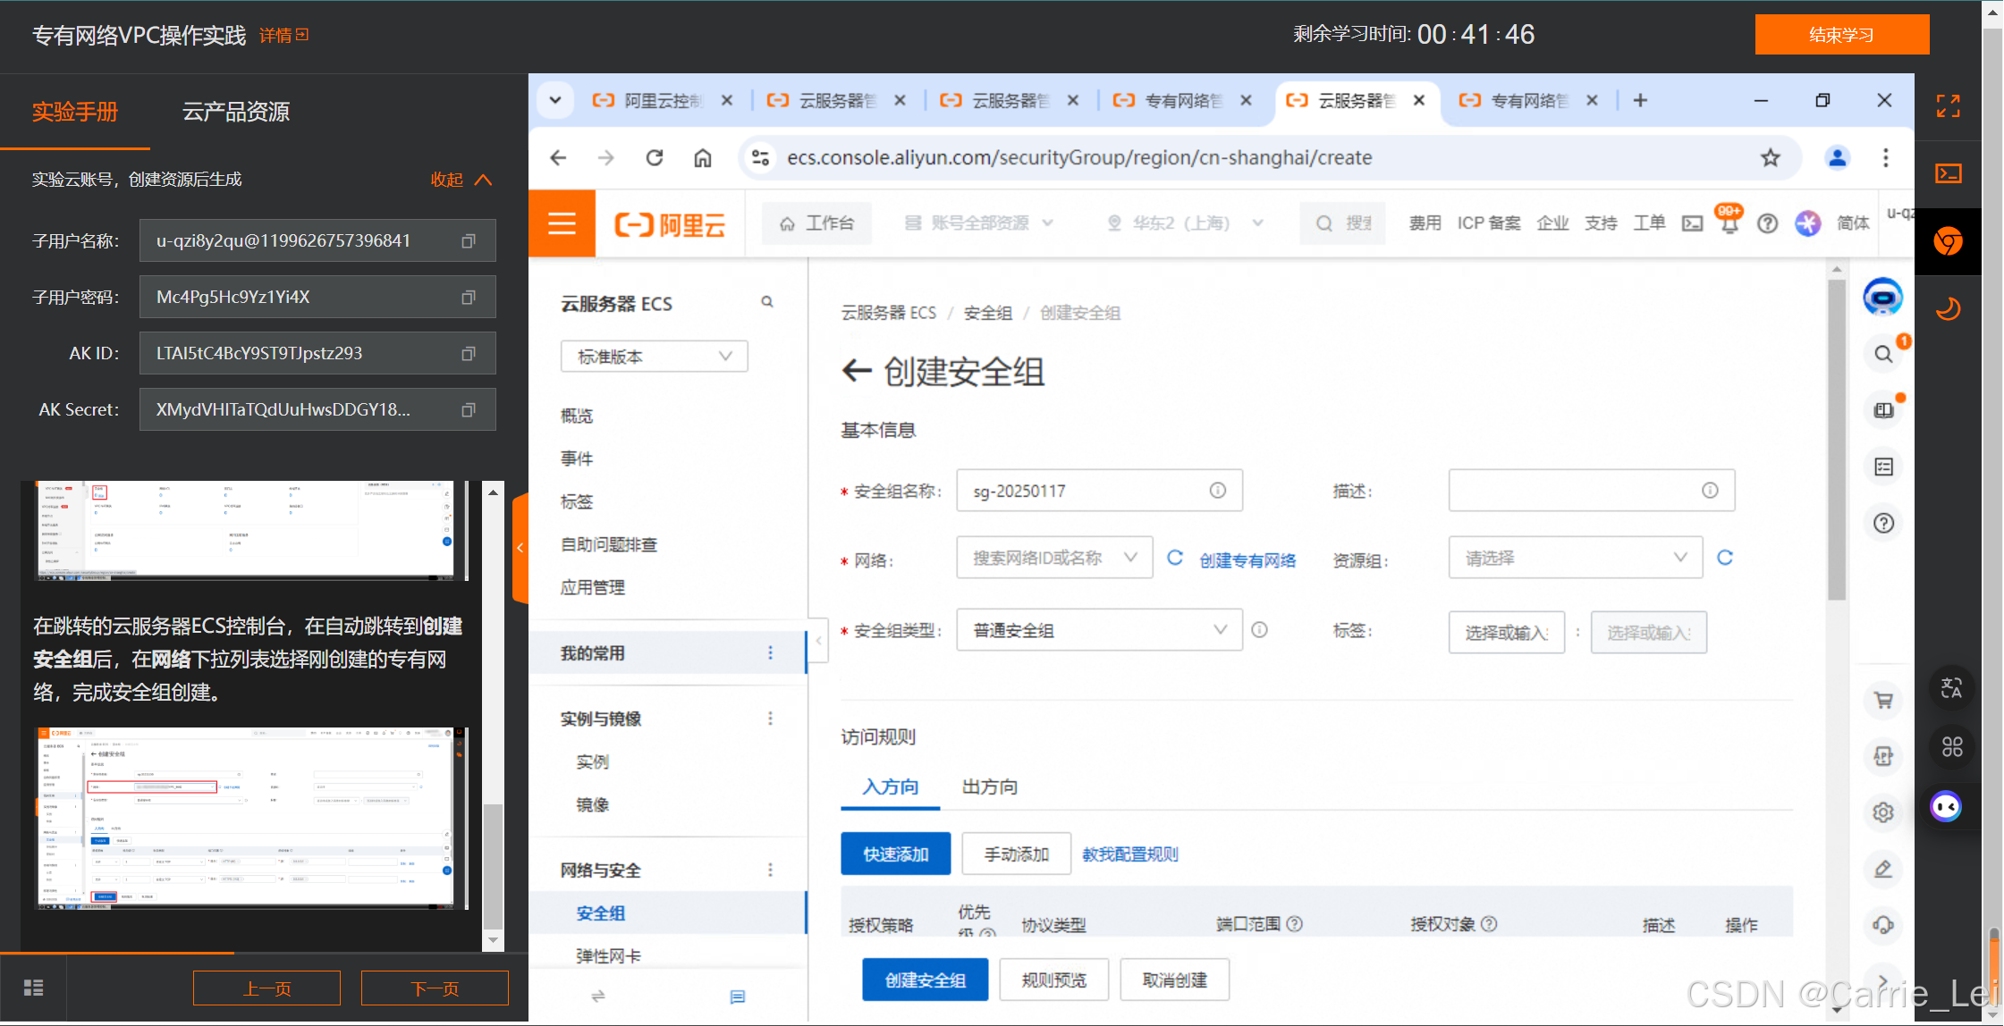Open 安全组 in the ECS sidebar

click(601, 913)
